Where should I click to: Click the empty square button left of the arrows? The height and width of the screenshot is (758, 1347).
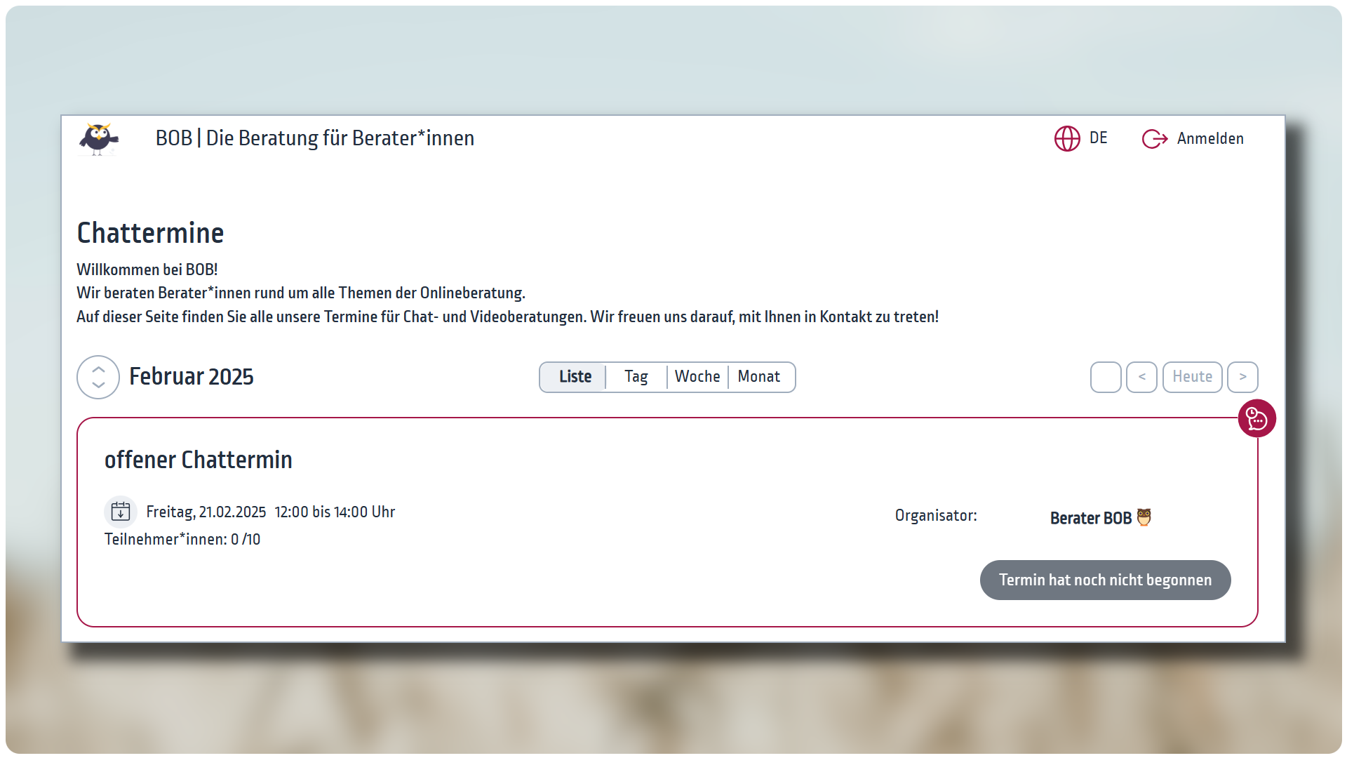click(1106, 377)
